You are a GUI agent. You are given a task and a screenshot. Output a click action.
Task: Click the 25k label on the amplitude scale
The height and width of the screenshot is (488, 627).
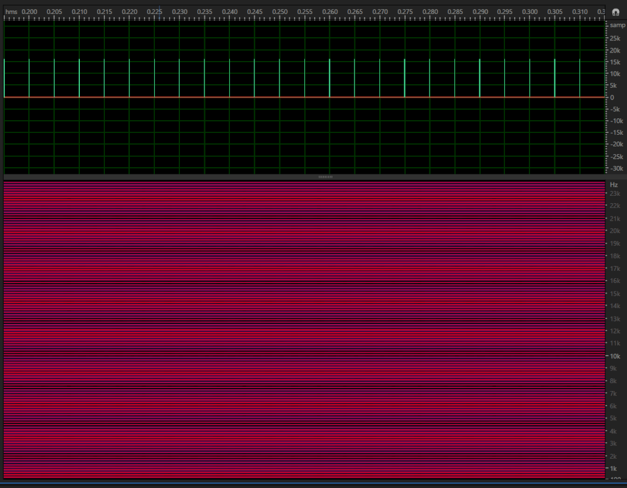(615, 37)
